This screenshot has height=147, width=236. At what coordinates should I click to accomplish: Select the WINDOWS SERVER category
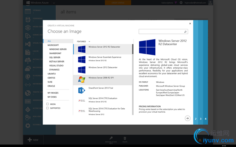pos(58,49)
